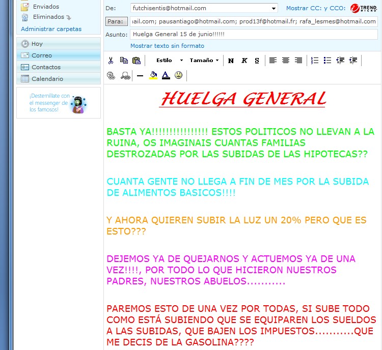The image size is (382, 350).
Task: Apply bulleted list formatting
Action: (x=328, y=60)
